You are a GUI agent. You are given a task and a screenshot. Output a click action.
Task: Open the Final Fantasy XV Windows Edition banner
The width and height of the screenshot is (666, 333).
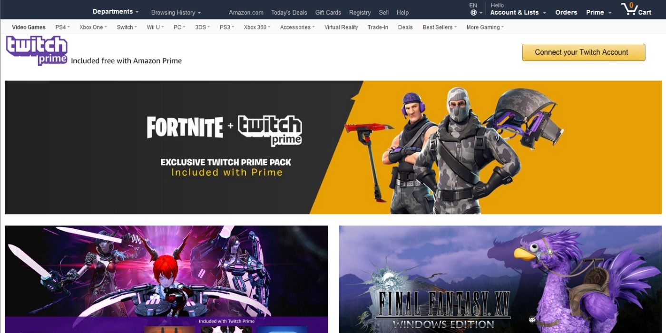point(500,279)
